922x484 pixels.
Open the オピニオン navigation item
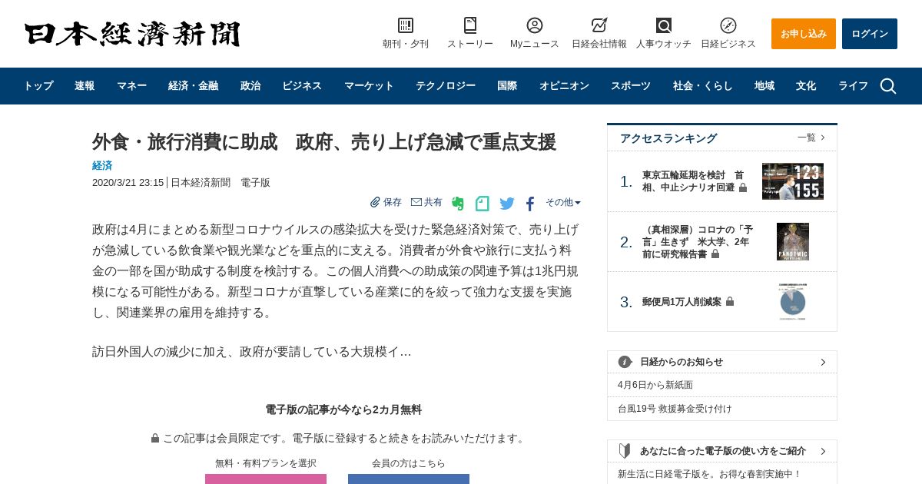(x=564, y=86)
